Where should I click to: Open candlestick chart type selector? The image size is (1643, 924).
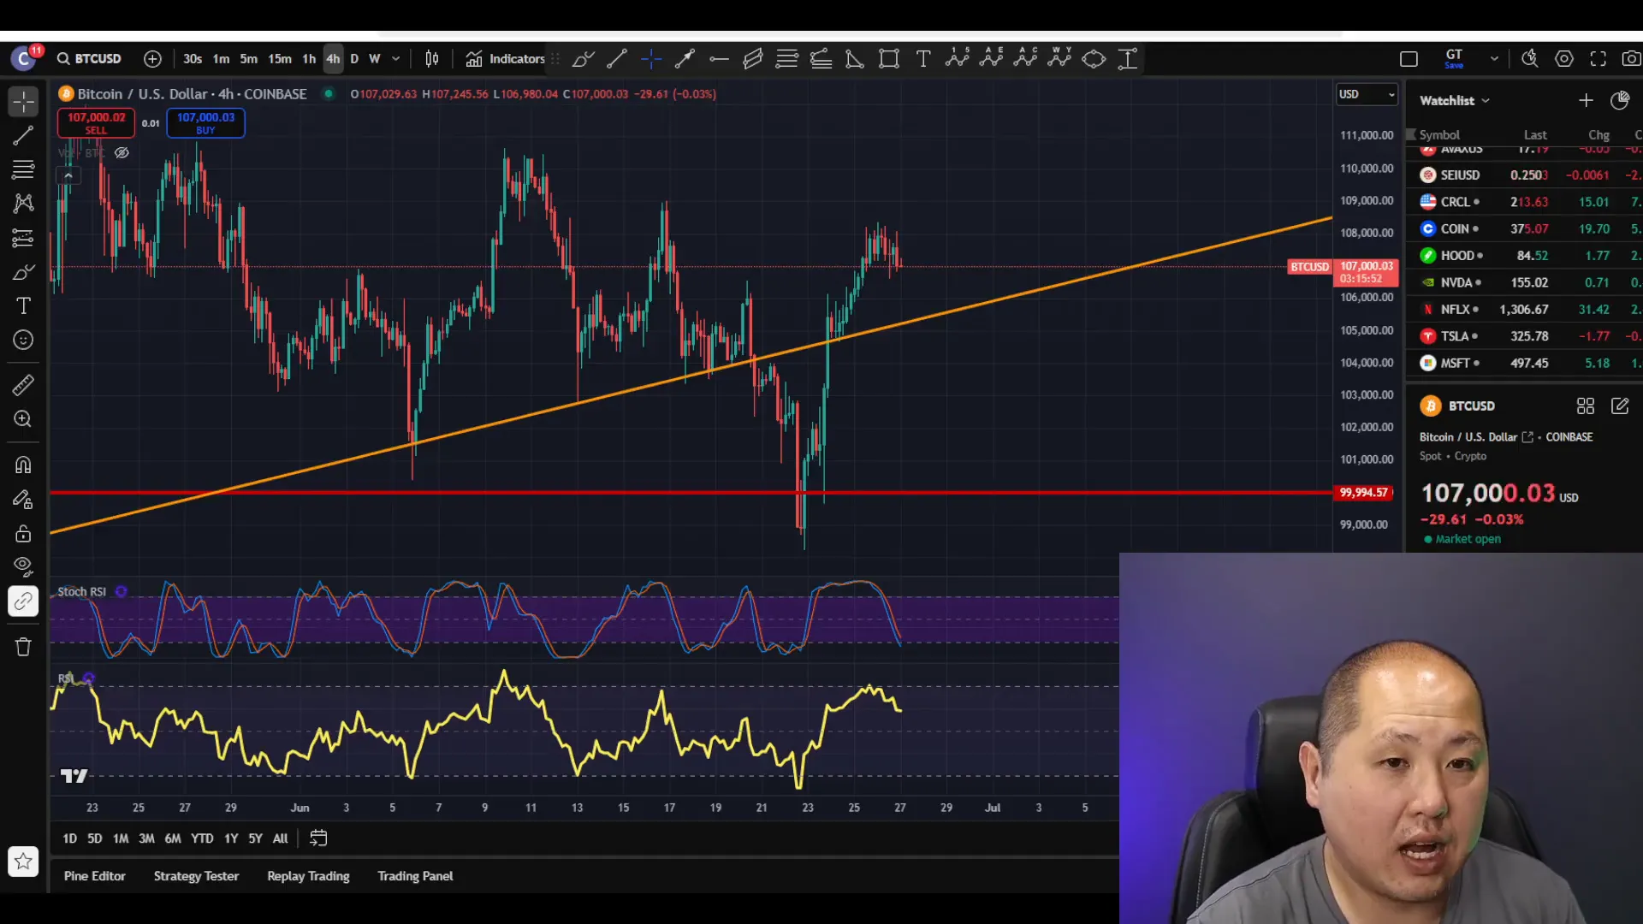tap(432, 58)
